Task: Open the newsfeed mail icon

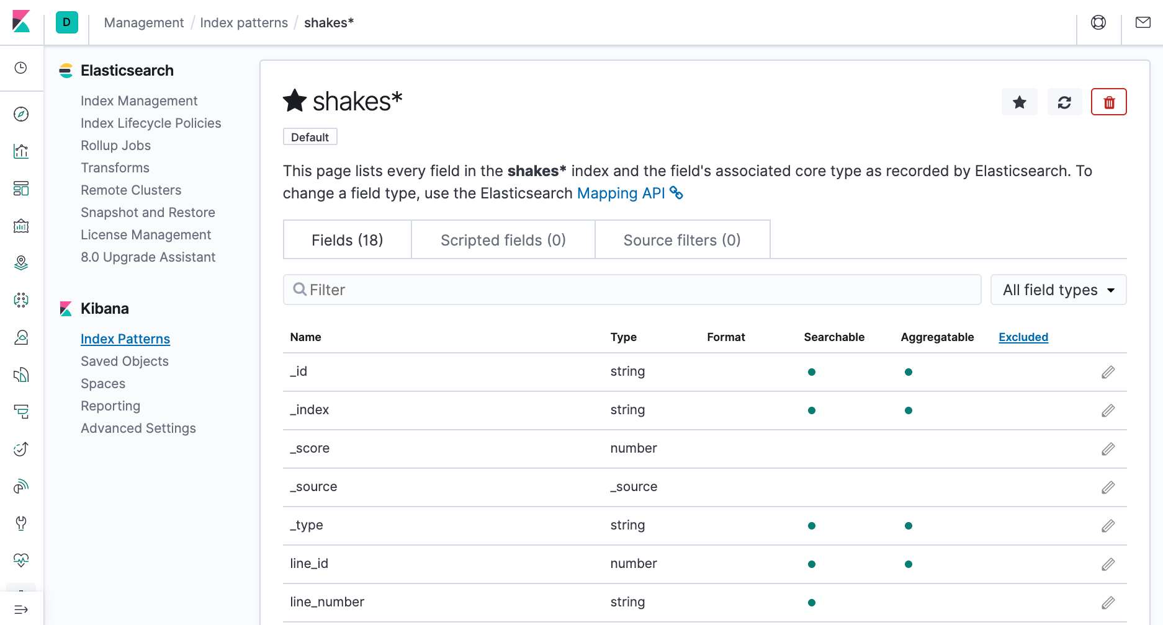Action: (x=1143, y=22)
